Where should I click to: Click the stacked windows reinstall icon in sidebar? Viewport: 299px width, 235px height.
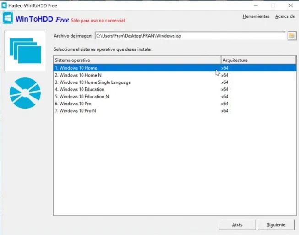(x=25, y=50)
